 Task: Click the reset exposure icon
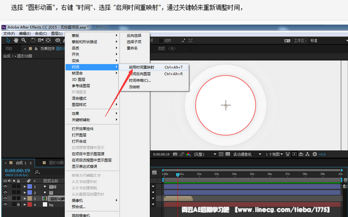tap(315, 154)
